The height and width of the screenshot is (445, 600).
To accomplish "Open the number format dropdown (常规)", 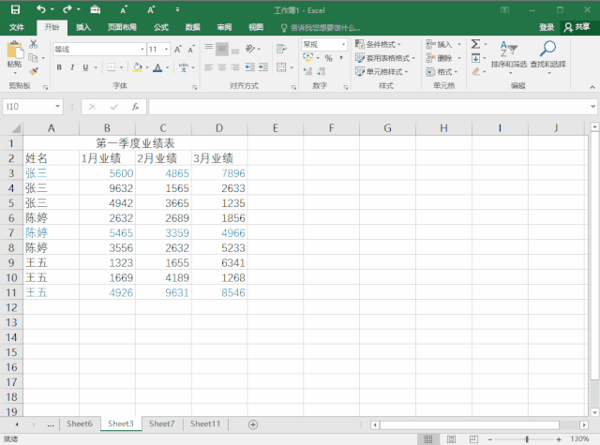I will click(343, 44).
